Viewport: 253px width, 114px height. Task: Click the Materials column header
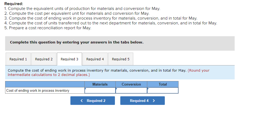point(100,84)
